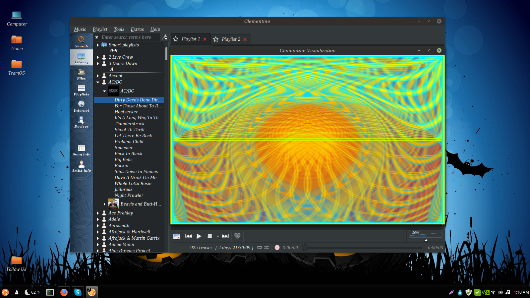The image size is (530, 298).
Task: Skip to the previous track
Action: click(189, 236)
